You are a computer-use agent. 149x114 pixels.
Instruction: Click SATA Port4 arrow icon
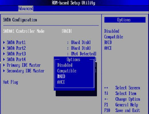click(4, 60)
